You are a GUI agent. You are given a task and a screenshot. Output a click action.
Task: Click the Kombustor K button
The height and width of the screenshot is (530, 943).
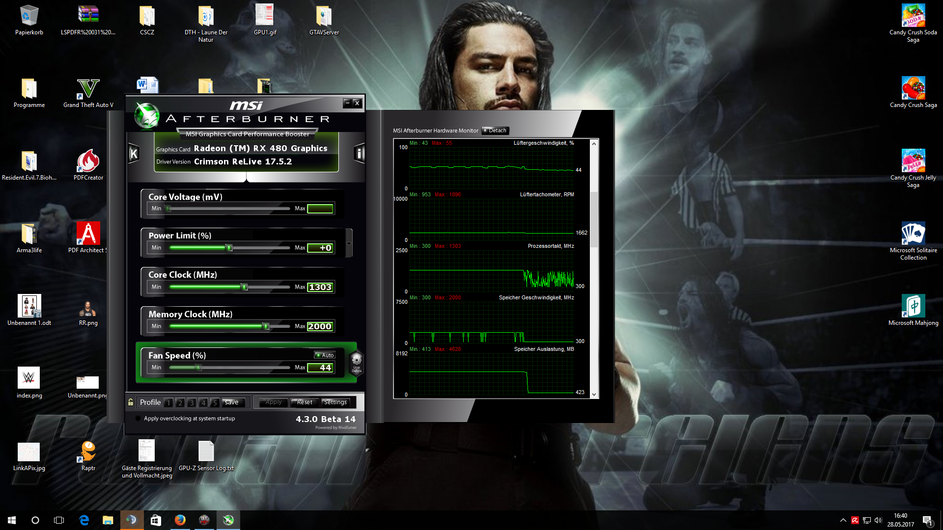coord(134,154)
